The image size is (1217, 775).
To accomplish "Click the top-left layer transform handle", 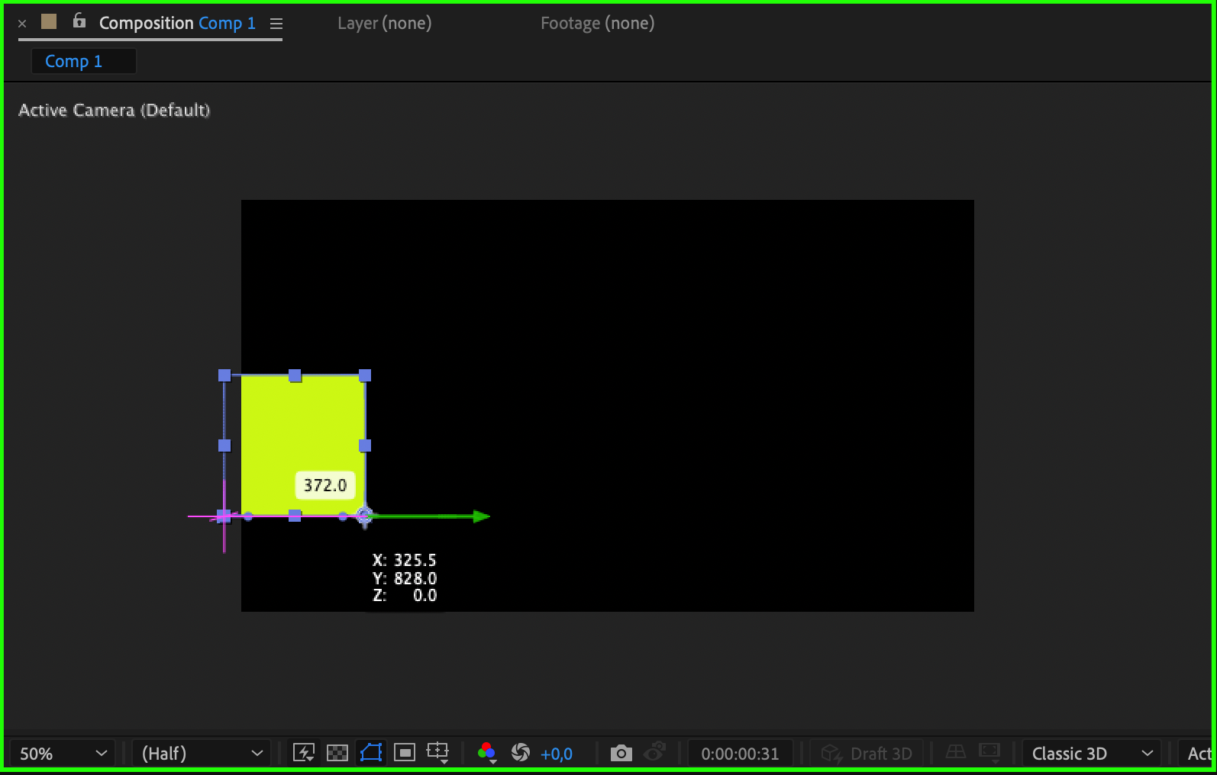I will point(224,375).
